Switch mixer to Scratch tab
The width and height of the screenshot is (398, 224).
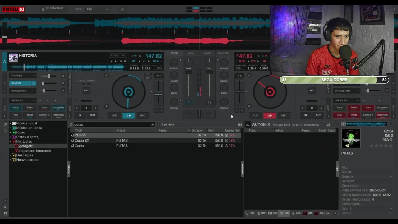pyautogui.click(x=207, y=53)
